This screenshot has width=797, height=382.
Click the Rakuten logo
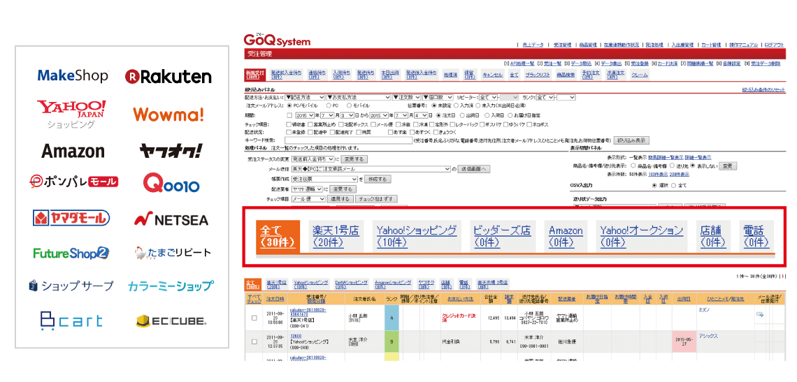[168, 77]
